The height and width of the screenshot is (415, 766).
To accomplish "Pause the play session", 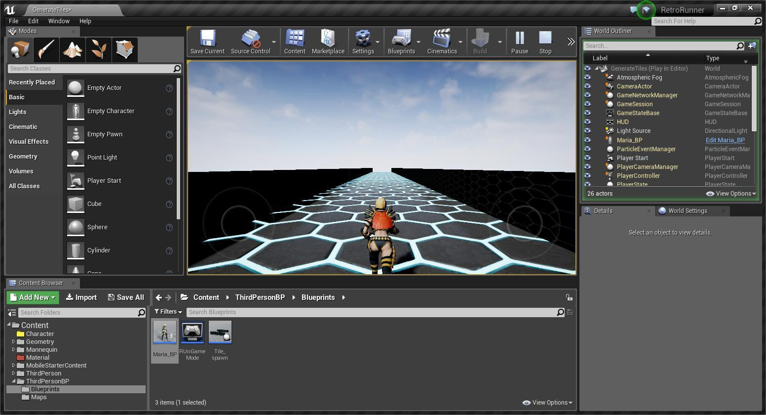I will click(x=520, y=41).
